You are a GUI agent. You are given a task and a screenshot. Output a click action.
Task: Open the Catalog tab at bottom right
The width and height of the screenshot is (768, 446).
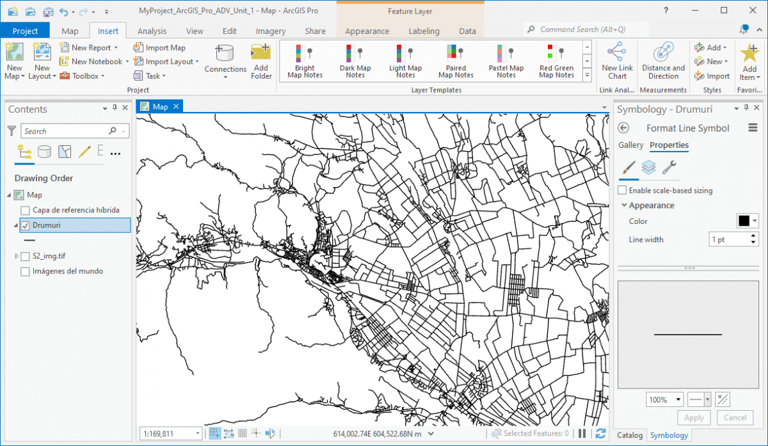630,434
